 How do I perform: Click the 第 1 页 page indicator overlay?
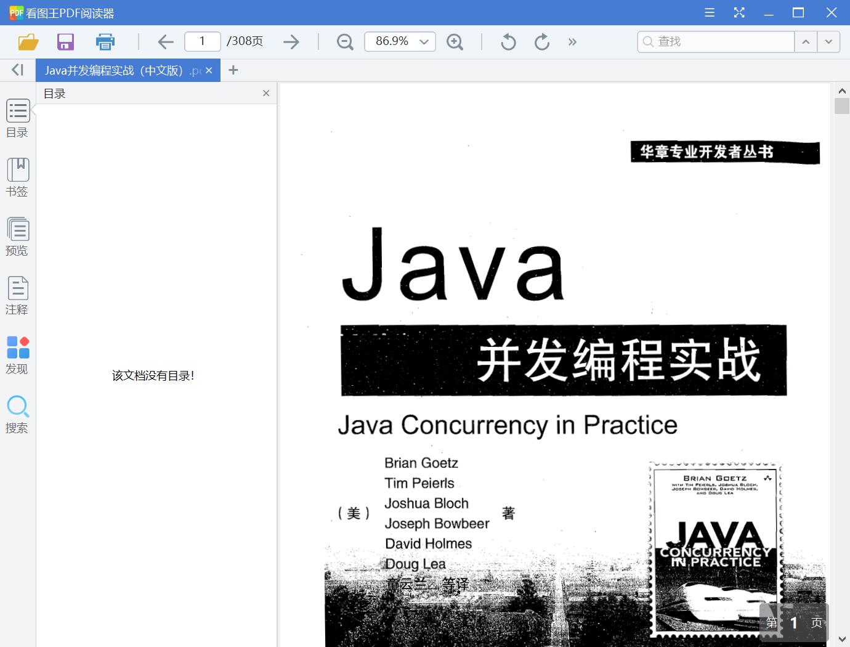pyautogui.click(x=794, y=622)
